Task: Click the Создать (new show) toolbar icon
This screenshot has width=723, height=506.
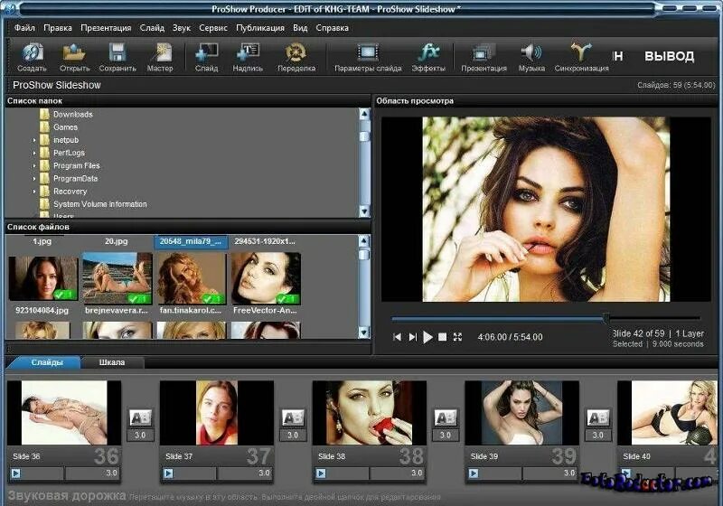Action: (33, 52)
